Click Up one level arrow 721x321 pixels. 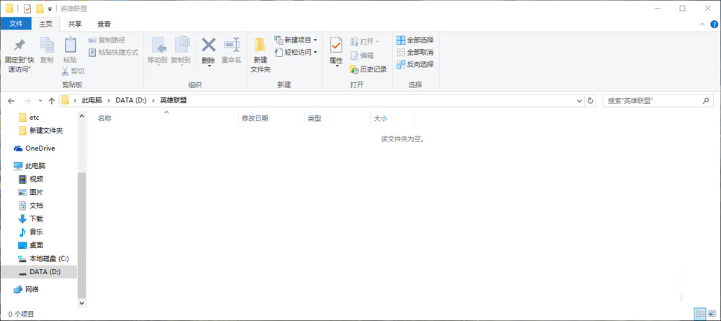click(x=51, y=101)
